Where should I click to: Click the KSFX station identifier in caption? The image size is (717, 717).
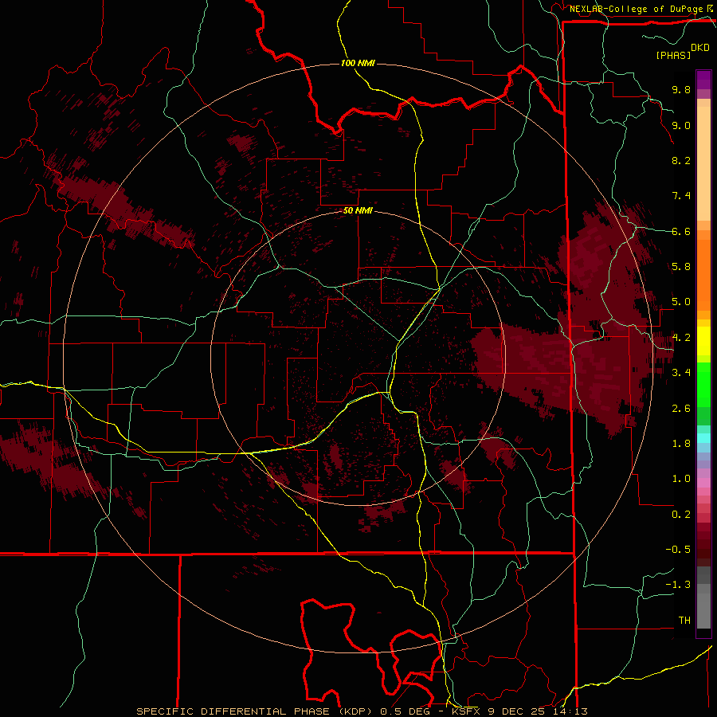[468, 711]
